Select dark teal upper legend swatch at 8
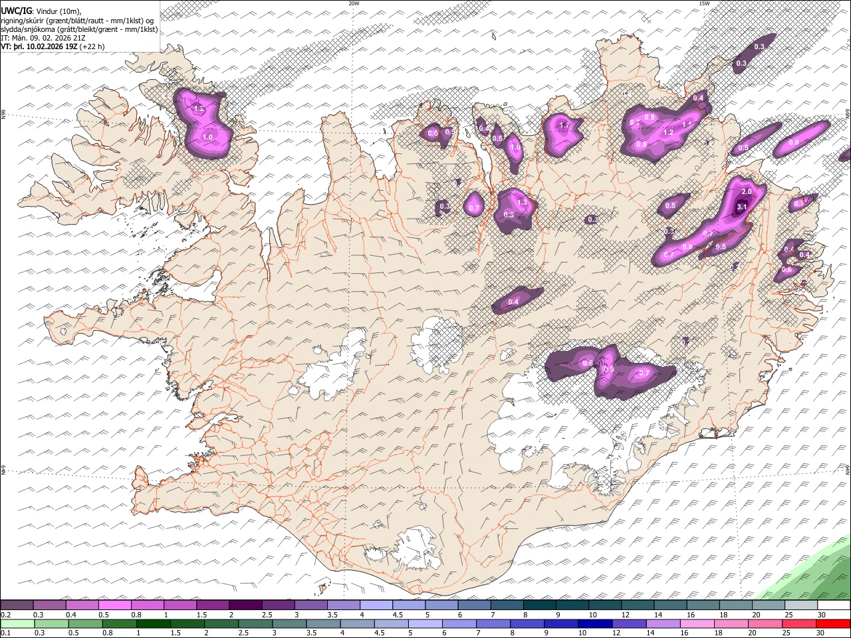 pyautogui.click(x=539, y=605)
